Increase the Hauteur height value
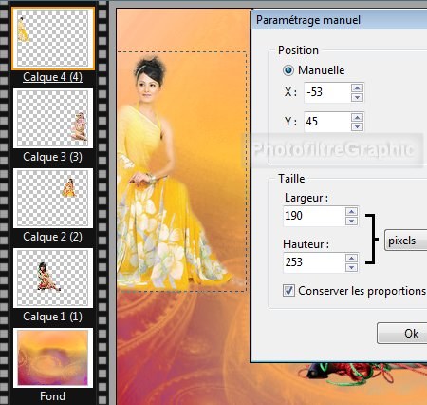Viewport: 427px width, 405px height. pyautogui.click(x=351, y=258)
